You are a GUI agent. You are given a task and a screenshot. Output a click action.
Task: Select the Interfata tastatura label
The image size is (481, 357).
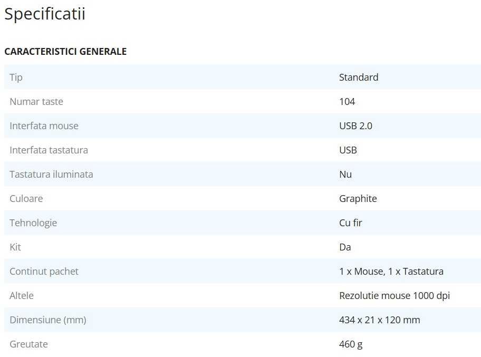click(49, 150)
